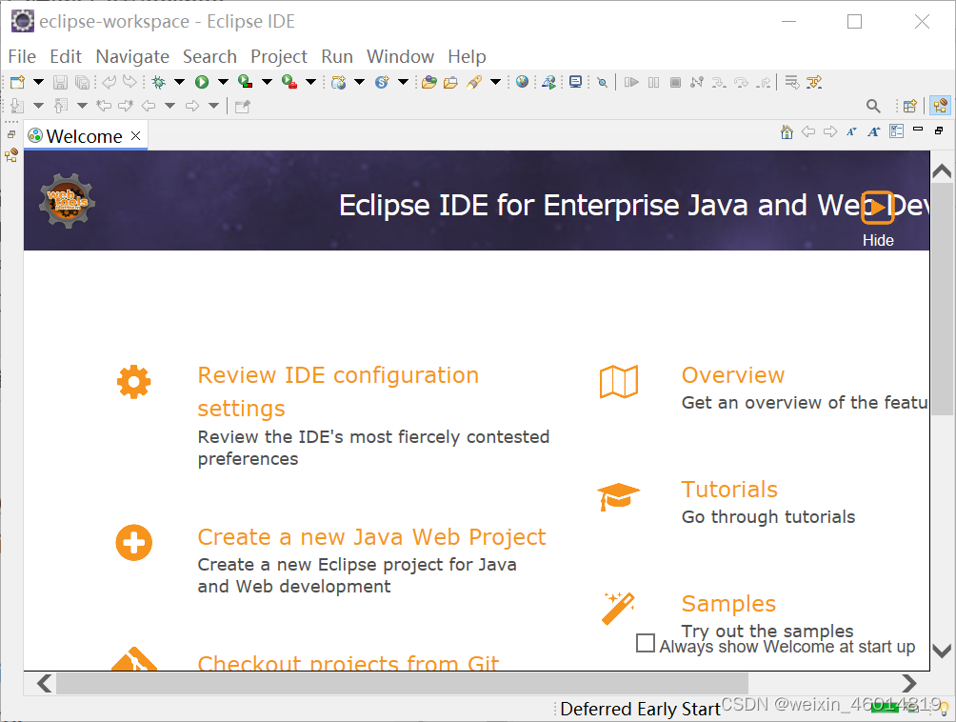Open the Debug dropdown menu arrow
This screenshot has height=722, width=956.
tap(179, 82)
